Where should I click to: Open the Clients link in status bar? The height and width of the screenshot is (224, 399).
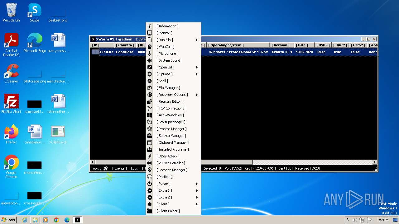click(x=120, y=168)
